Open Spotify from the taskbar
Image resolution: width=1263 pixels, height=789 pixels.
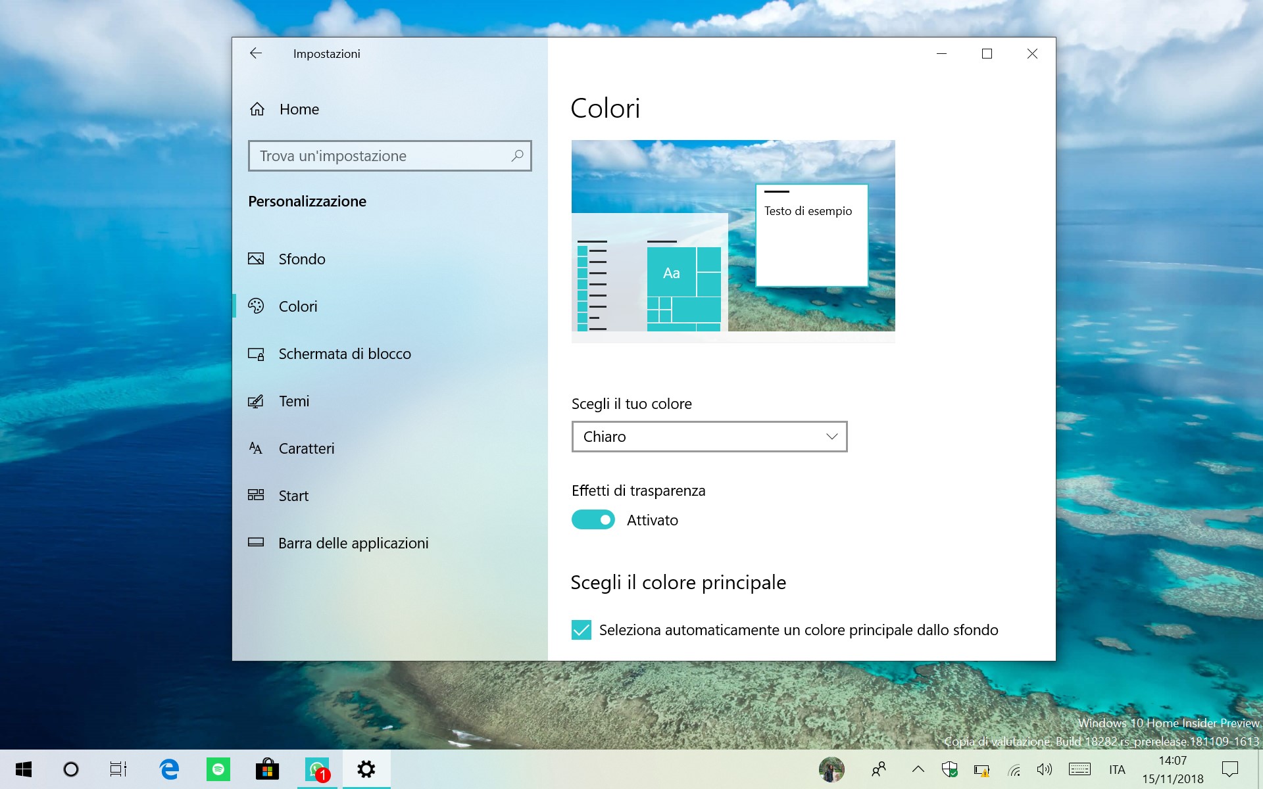(218, 769)
